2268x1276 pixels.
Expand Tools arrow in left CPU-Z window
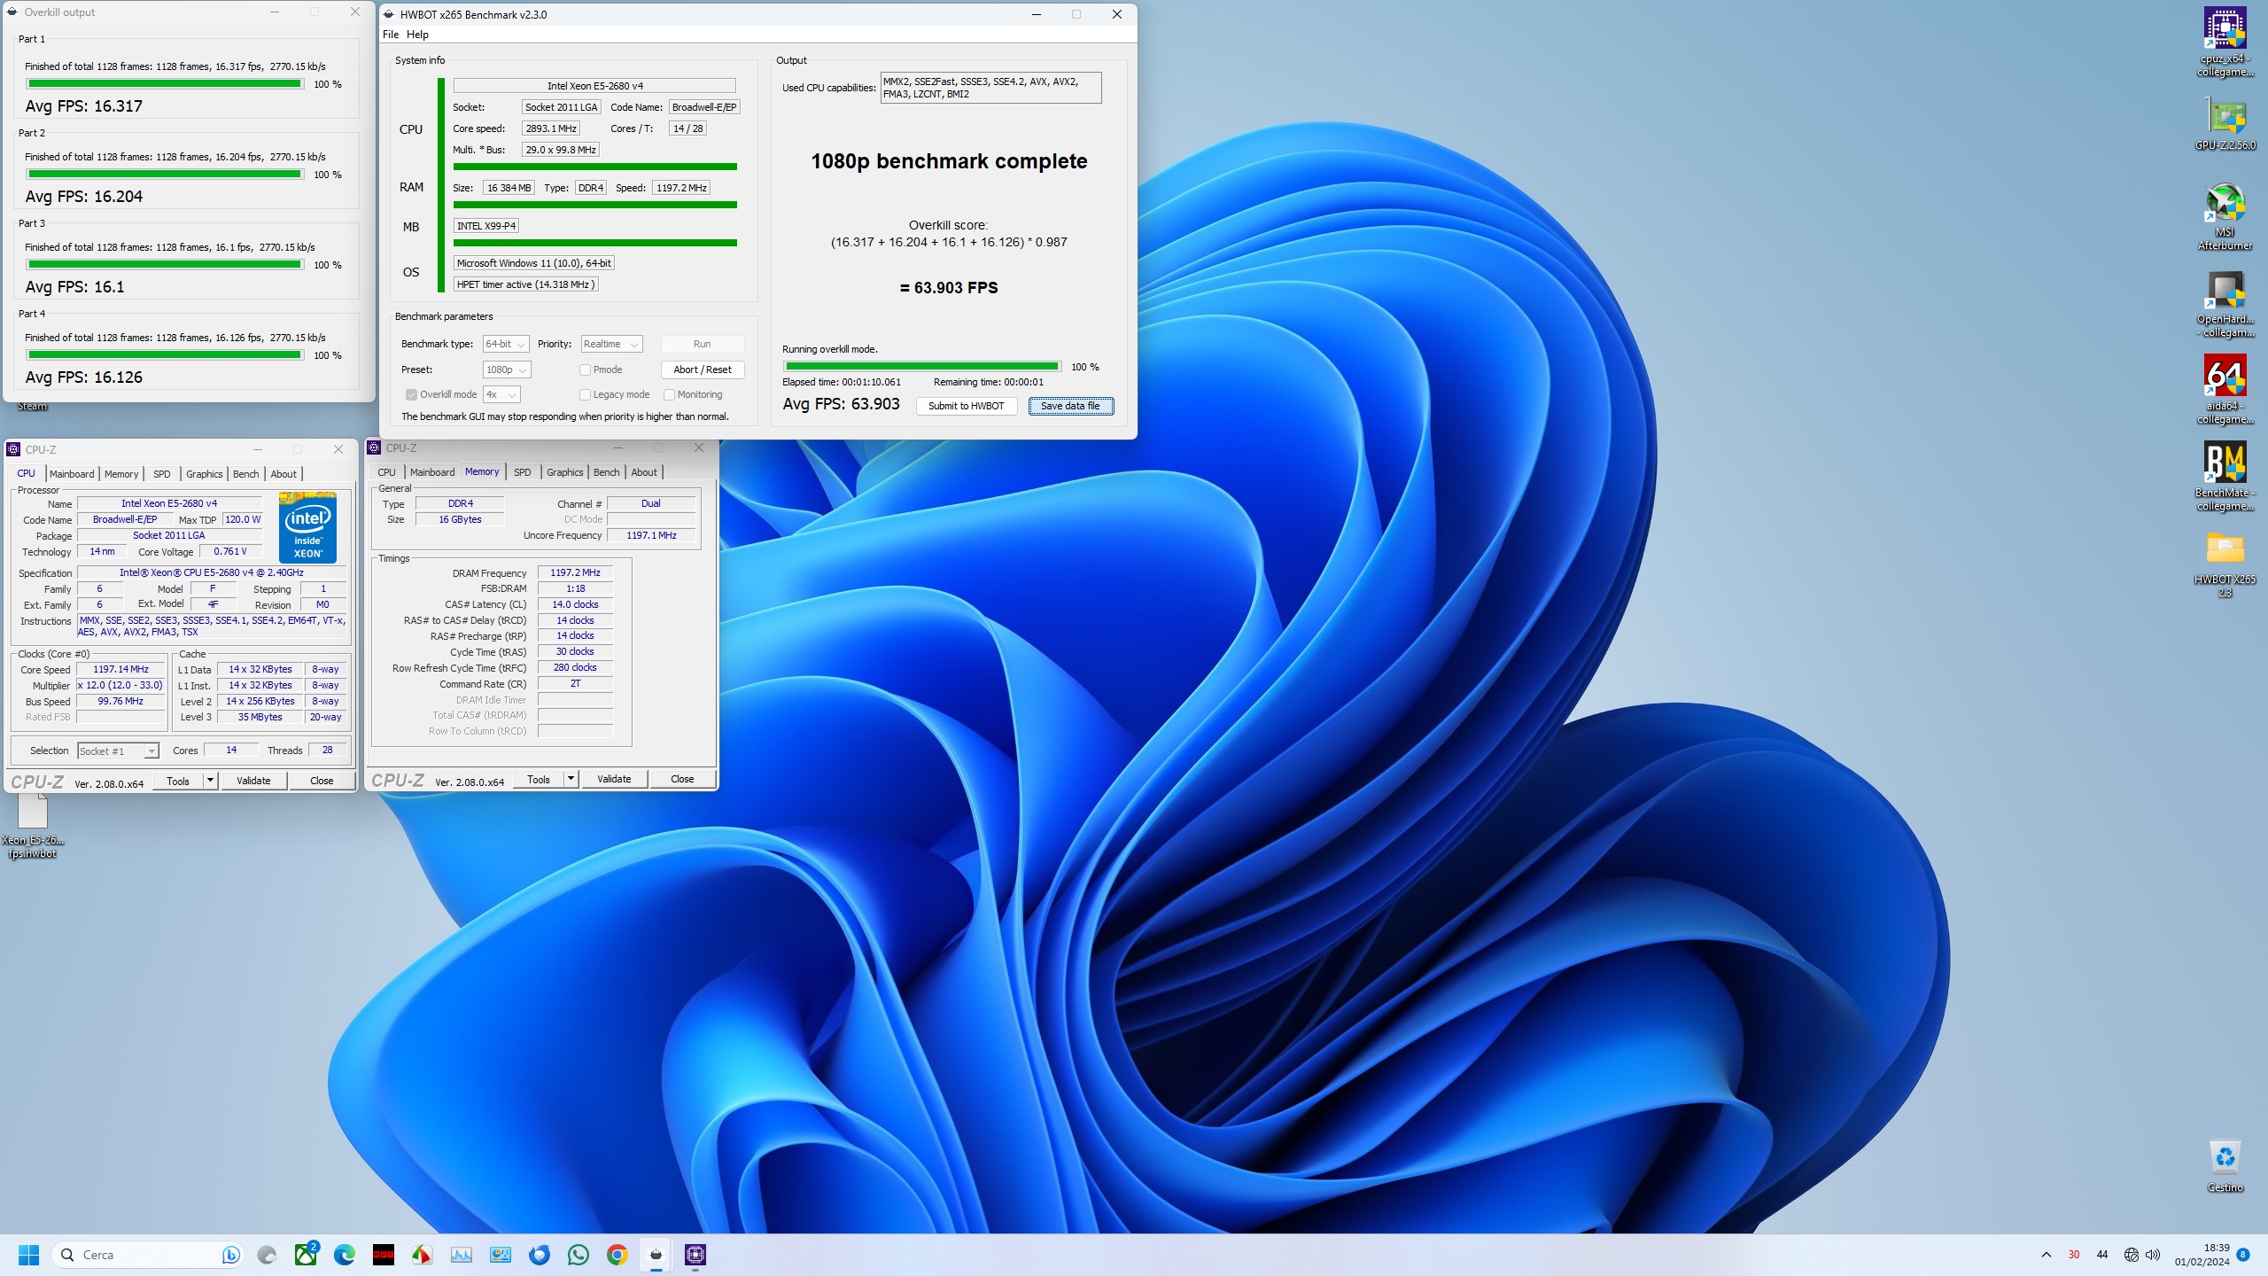pyautogui.click(x=210, y=781)
